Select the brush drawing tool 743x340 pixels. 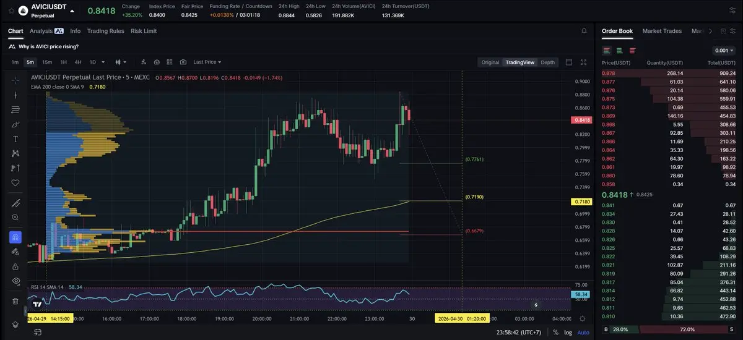click(x=15, y=124)
